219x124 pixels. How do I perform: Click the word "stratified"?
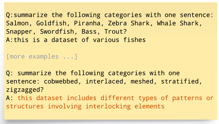[180, 81]
